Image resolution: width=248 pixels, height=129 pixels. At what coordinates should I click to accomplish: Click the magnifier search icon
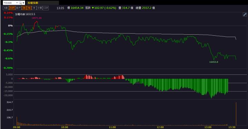tap(20, 3)
